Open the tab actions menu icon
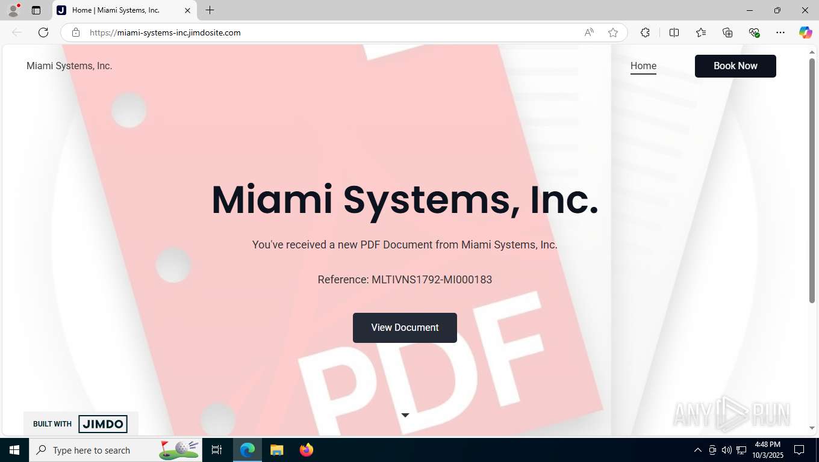 pyautogui.click(x=36, y=10)
